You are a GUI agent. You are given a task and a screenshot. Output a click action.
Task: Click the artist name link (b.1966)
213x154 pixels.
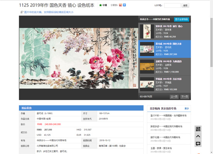pos(45,113)
